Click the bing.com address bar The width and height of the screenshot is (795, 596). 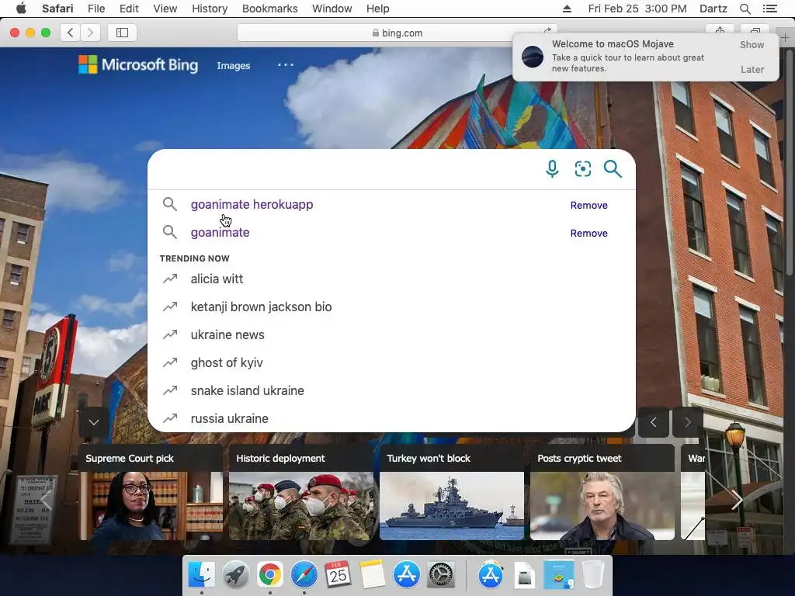coord(397,33)
